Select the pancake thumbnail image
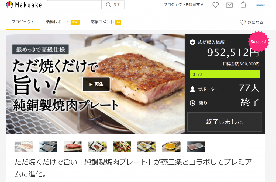The height and width of the screenshot is (182, 276). click(x=171, y=147)
